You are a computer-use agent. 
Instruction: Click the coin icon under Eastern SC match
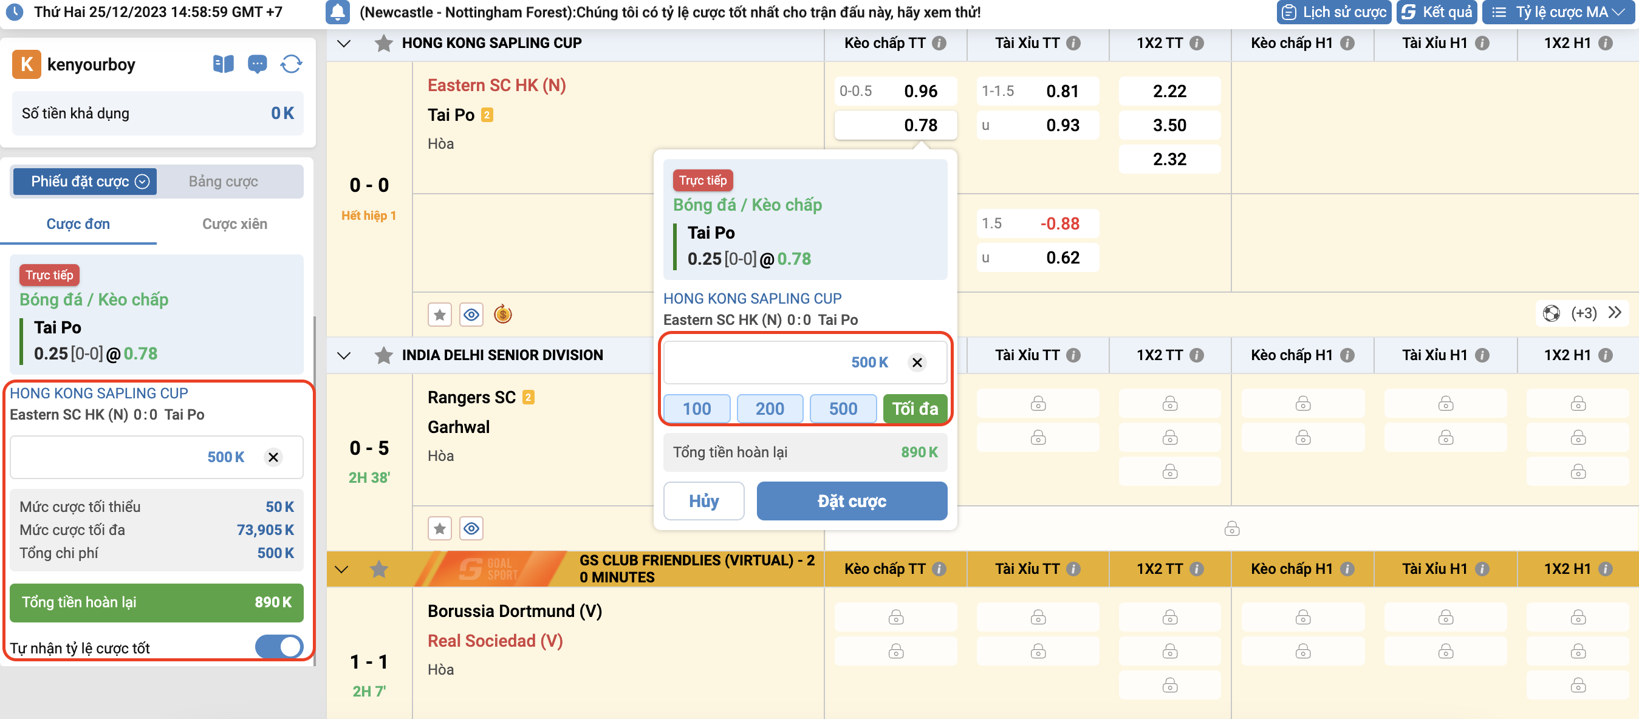pos(502,315)
